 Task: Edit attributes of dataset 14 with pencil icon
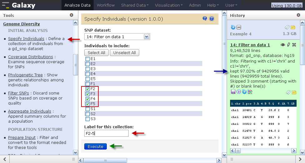289,45
